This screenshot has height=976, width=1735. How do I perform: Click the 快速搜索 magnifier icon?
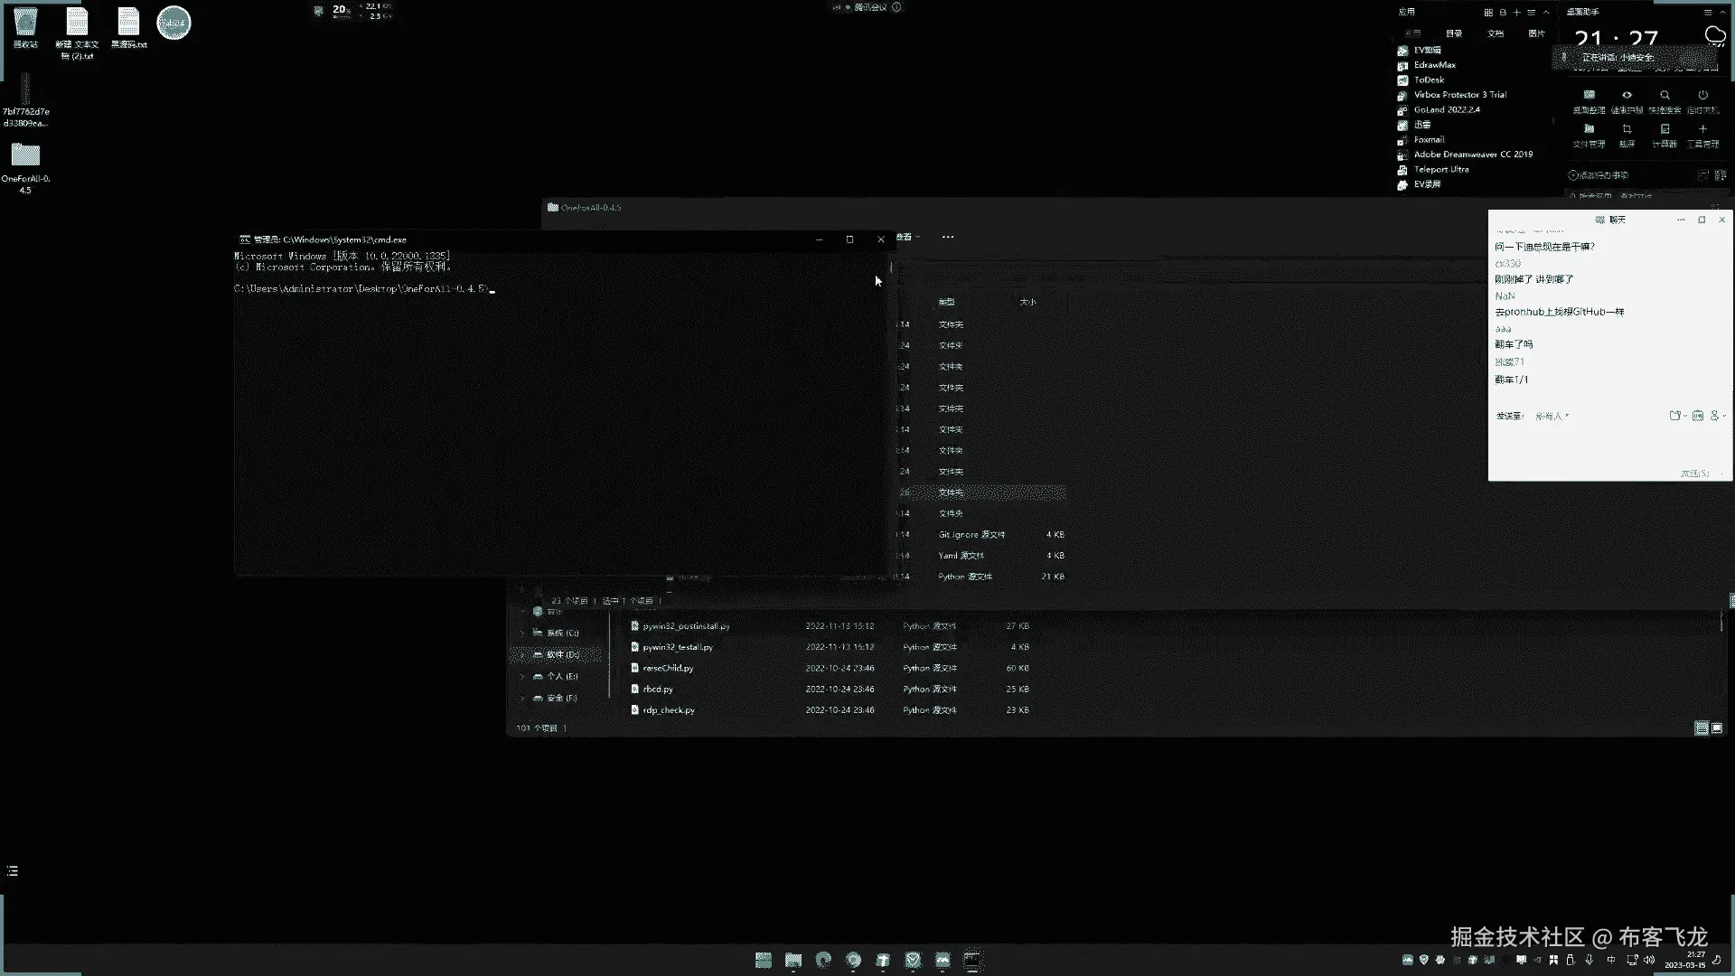(x=1665, y=96)
